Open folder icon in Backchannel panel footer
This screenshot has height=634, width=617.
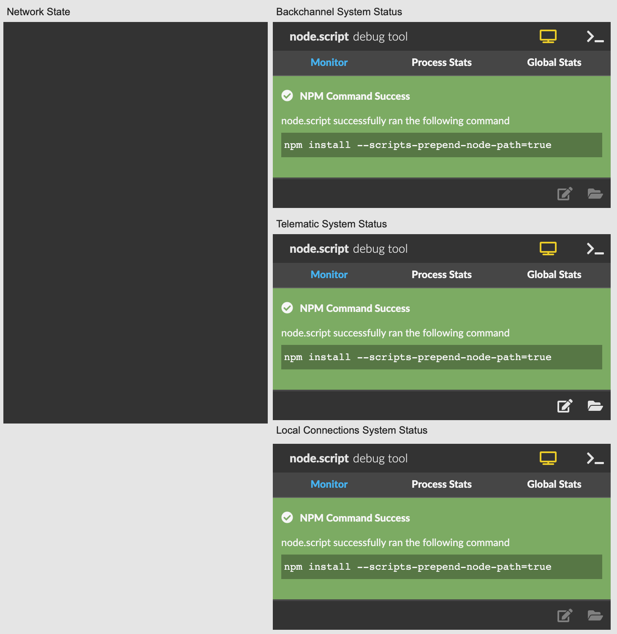pos(595,194)
